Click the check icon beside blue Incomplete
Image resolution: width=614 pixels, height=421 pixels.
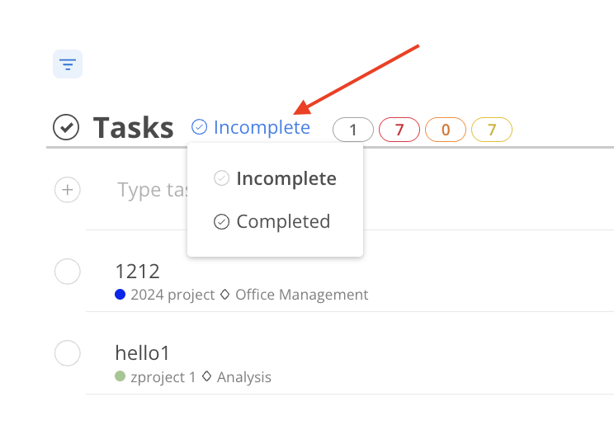[x=199, y=127]
